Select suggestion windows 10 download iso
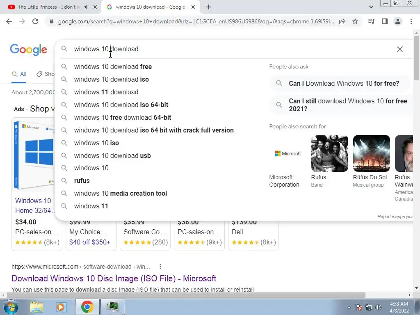 point(111,79)
